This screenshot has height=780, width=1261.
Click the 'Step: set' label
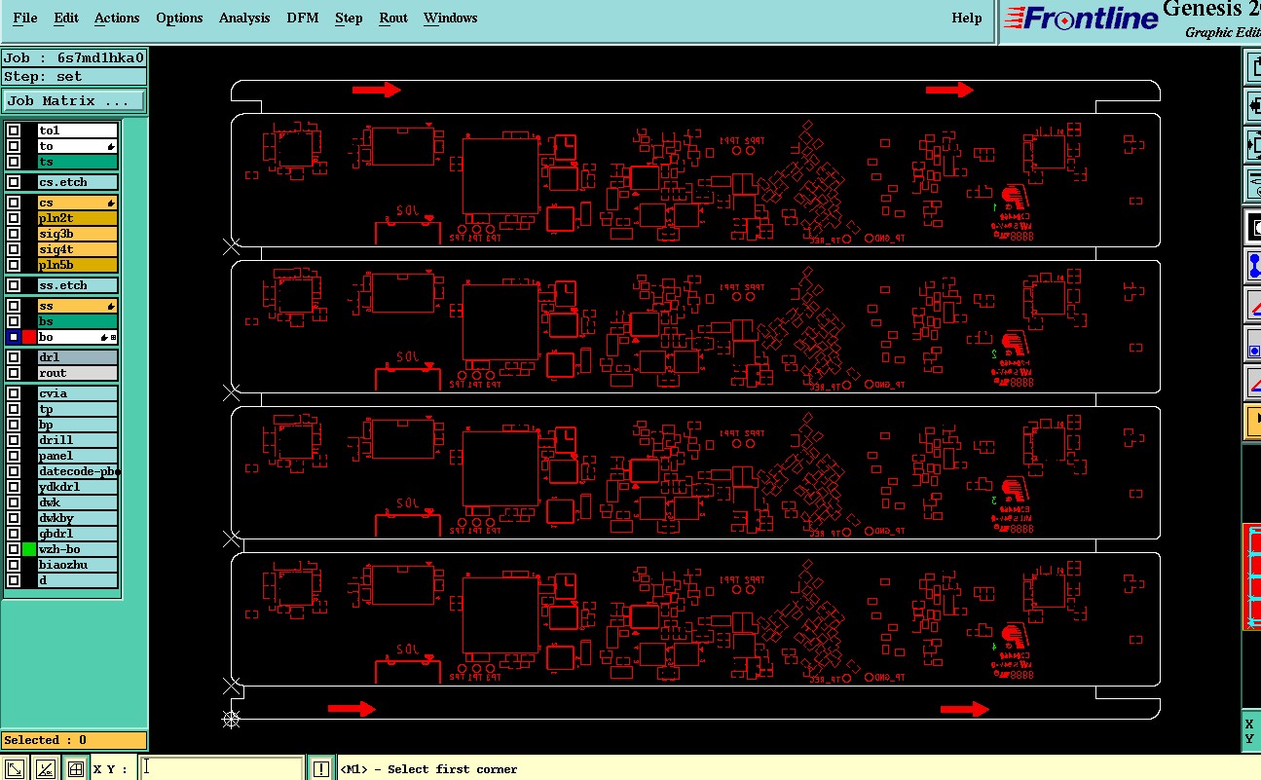click(74, 77)
